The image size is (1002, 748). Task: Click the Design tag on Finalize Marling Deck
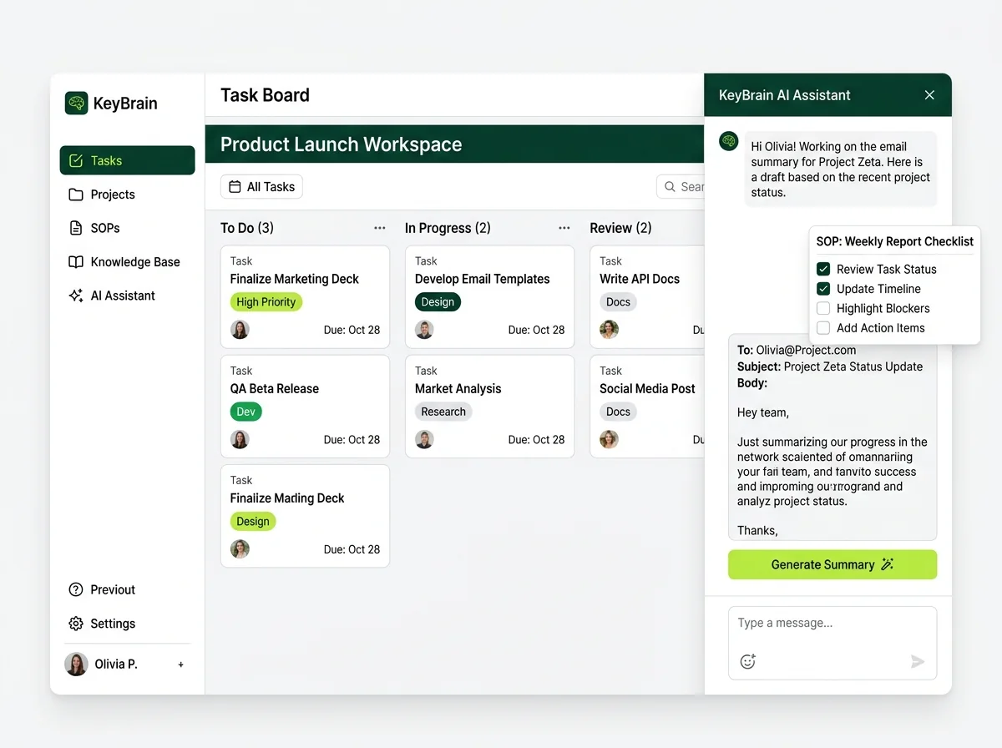coord(252,522)
